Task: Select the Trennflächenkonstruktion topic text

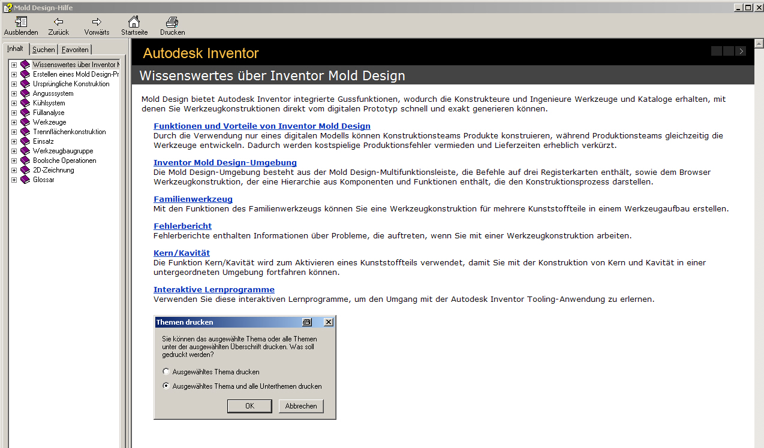Action: tap(70, 132)
